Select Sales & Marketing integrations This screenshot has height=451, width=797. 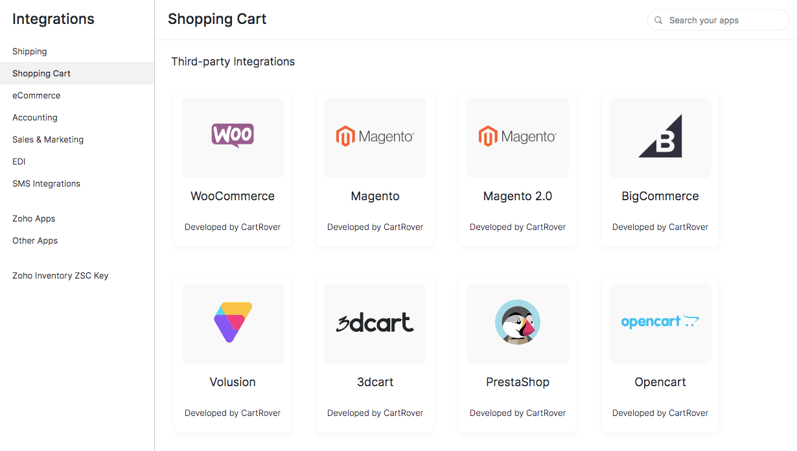tap(48, 139)
